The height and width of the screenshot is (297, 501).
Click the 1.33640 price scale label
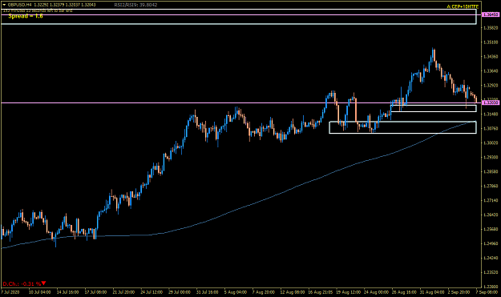[x=491, y=70]
